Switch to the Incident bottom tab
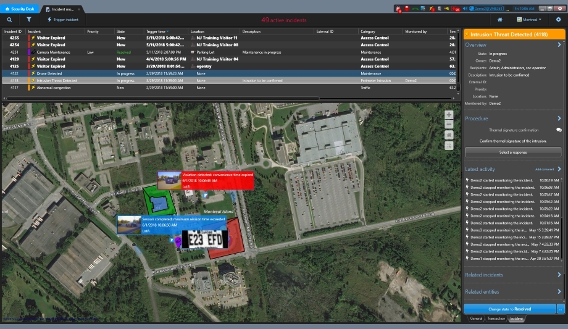The width and height of the screenshot is (568, 329). coord(517,319)
